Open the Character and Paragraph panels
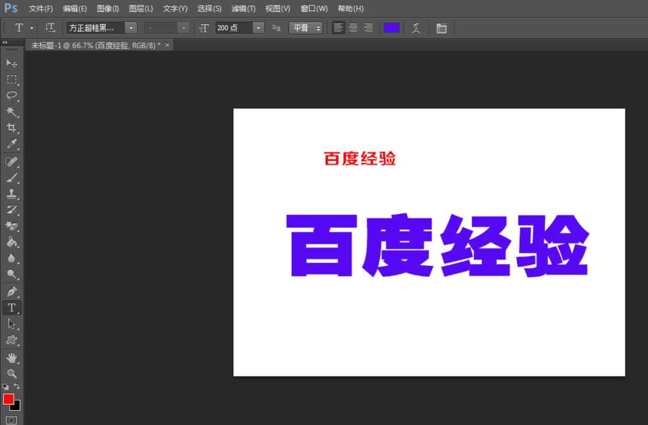Image resolution: width=648 pixels, height=425 pixels. 442,28
